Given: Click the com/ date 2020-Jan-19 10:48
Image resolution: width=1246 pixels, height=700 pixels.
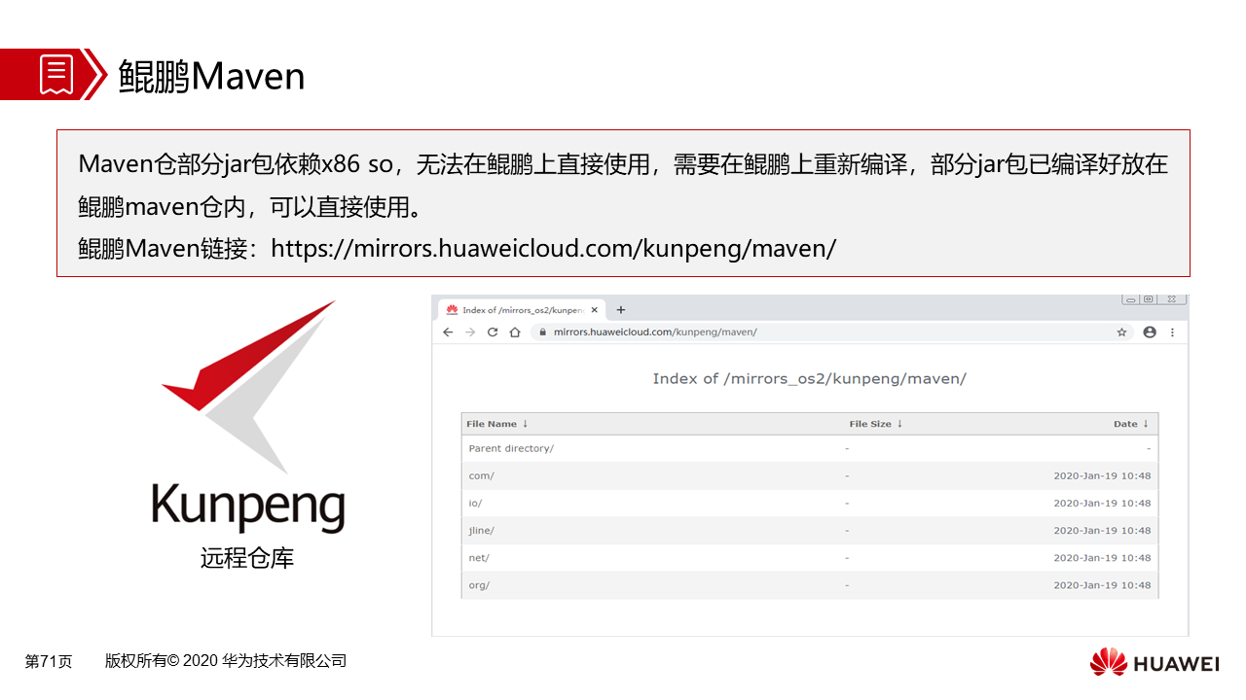Looking at the screenshot, I should 1102,475.
